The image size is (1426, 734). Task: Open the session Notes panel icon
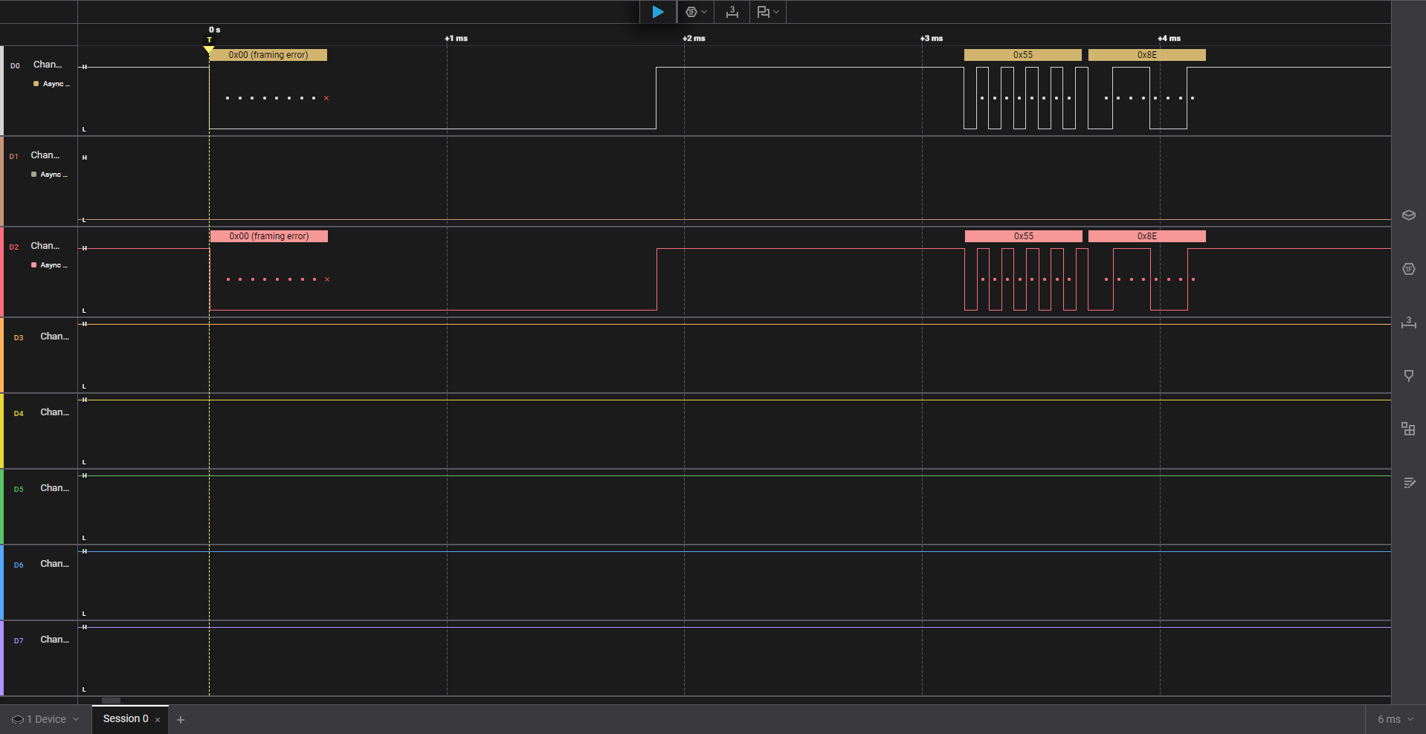coord(1408,483)
